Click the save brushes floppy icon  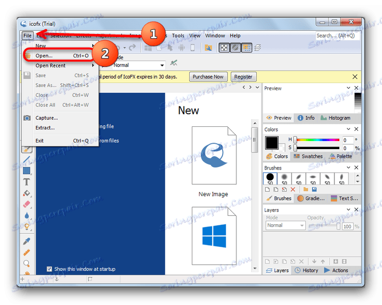click(314, 189)
